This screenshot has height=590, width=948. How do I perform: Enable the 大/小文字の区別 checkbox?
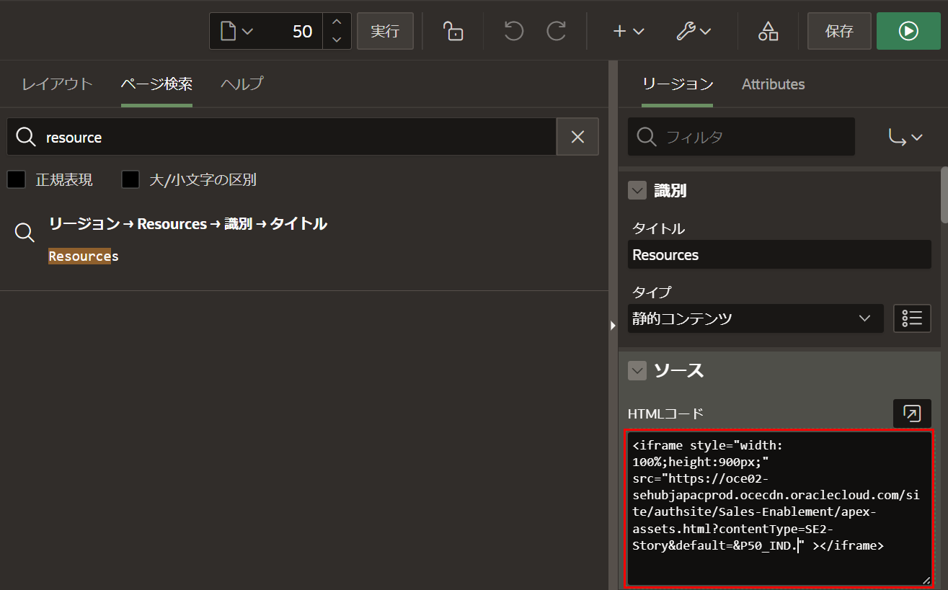[x=130, y=179]
